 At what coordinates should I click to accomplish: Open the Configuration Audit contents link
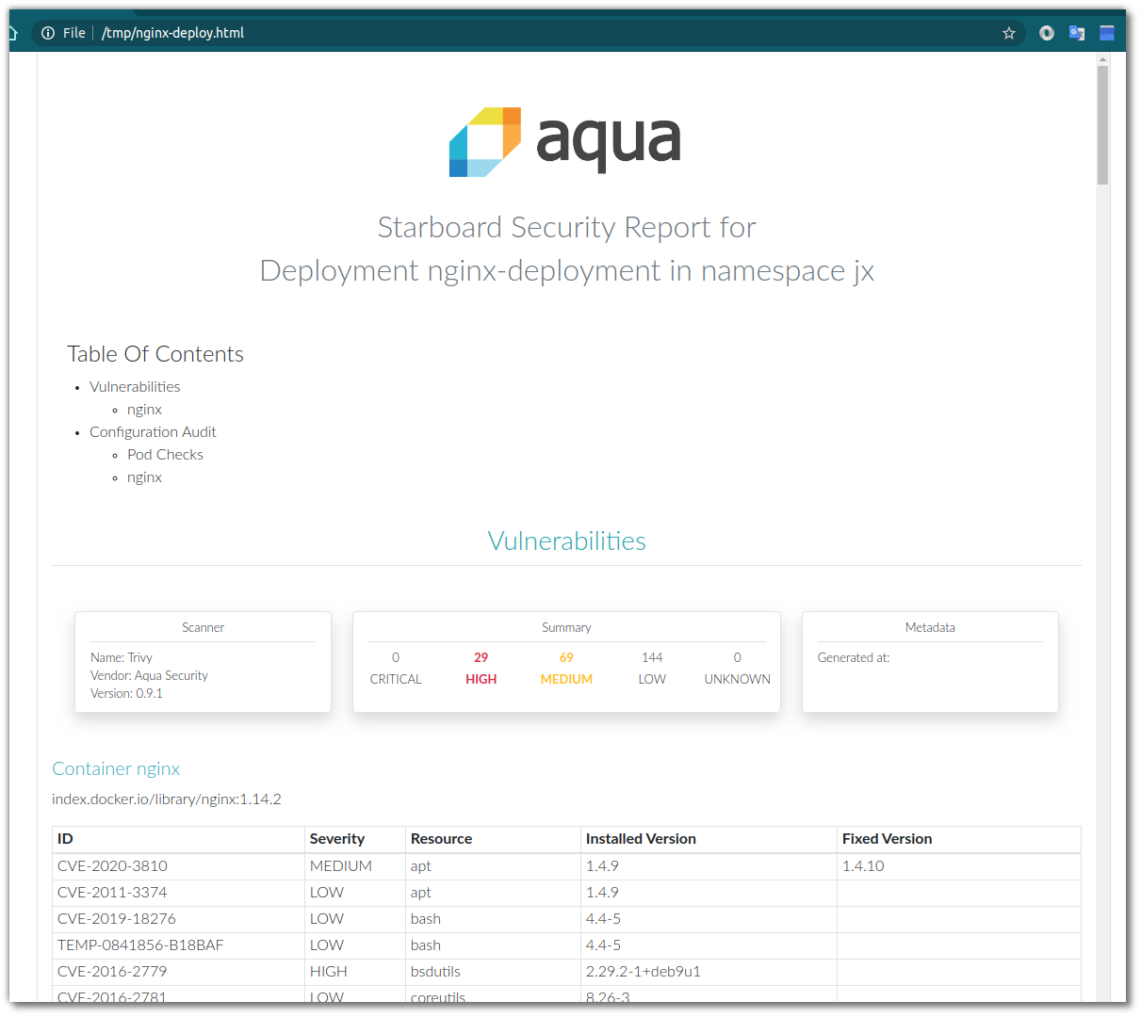(153, 432)
